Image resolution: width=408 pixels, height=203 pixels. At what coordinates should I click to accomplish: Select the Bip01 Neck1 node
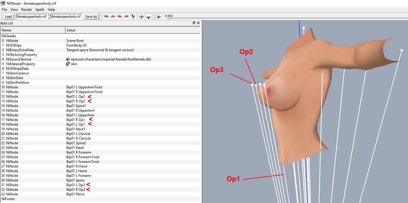pyautogui.click(x=100, y=129)
